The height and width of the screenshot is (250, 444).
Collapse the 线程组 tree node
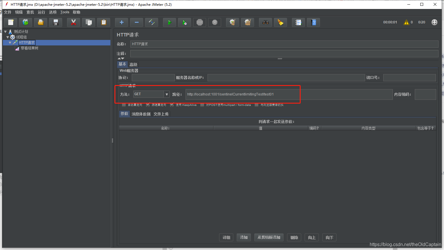pyautogui.click(x=8, y=37)
